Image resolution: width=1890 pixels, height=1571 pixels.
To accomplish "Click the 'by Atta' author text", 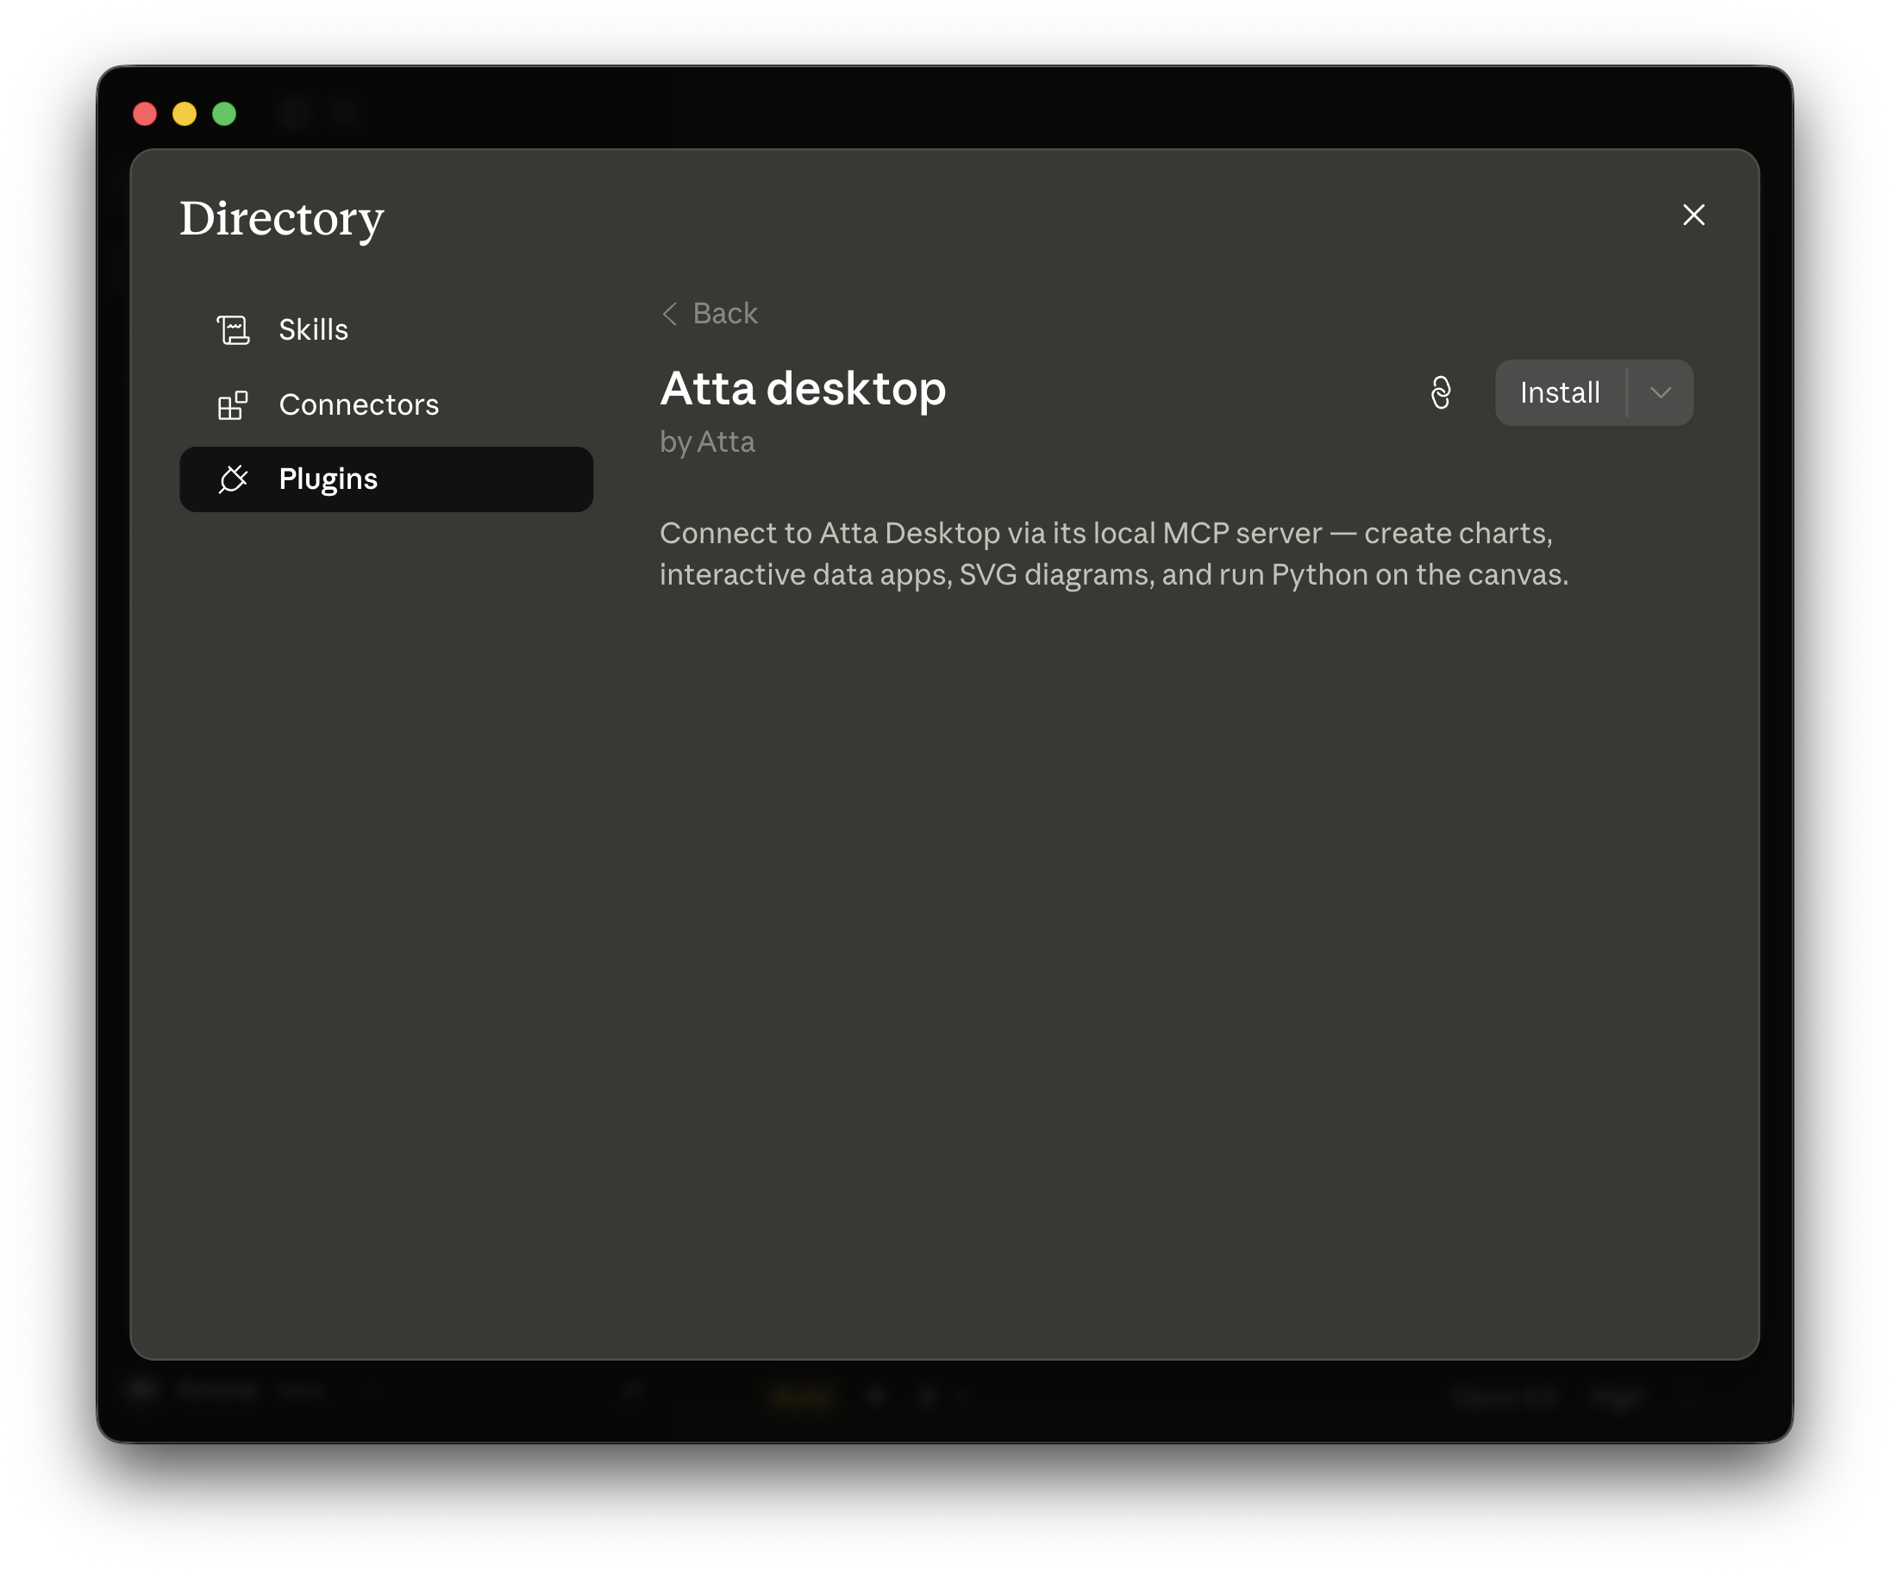I will (x=707, y=442).
